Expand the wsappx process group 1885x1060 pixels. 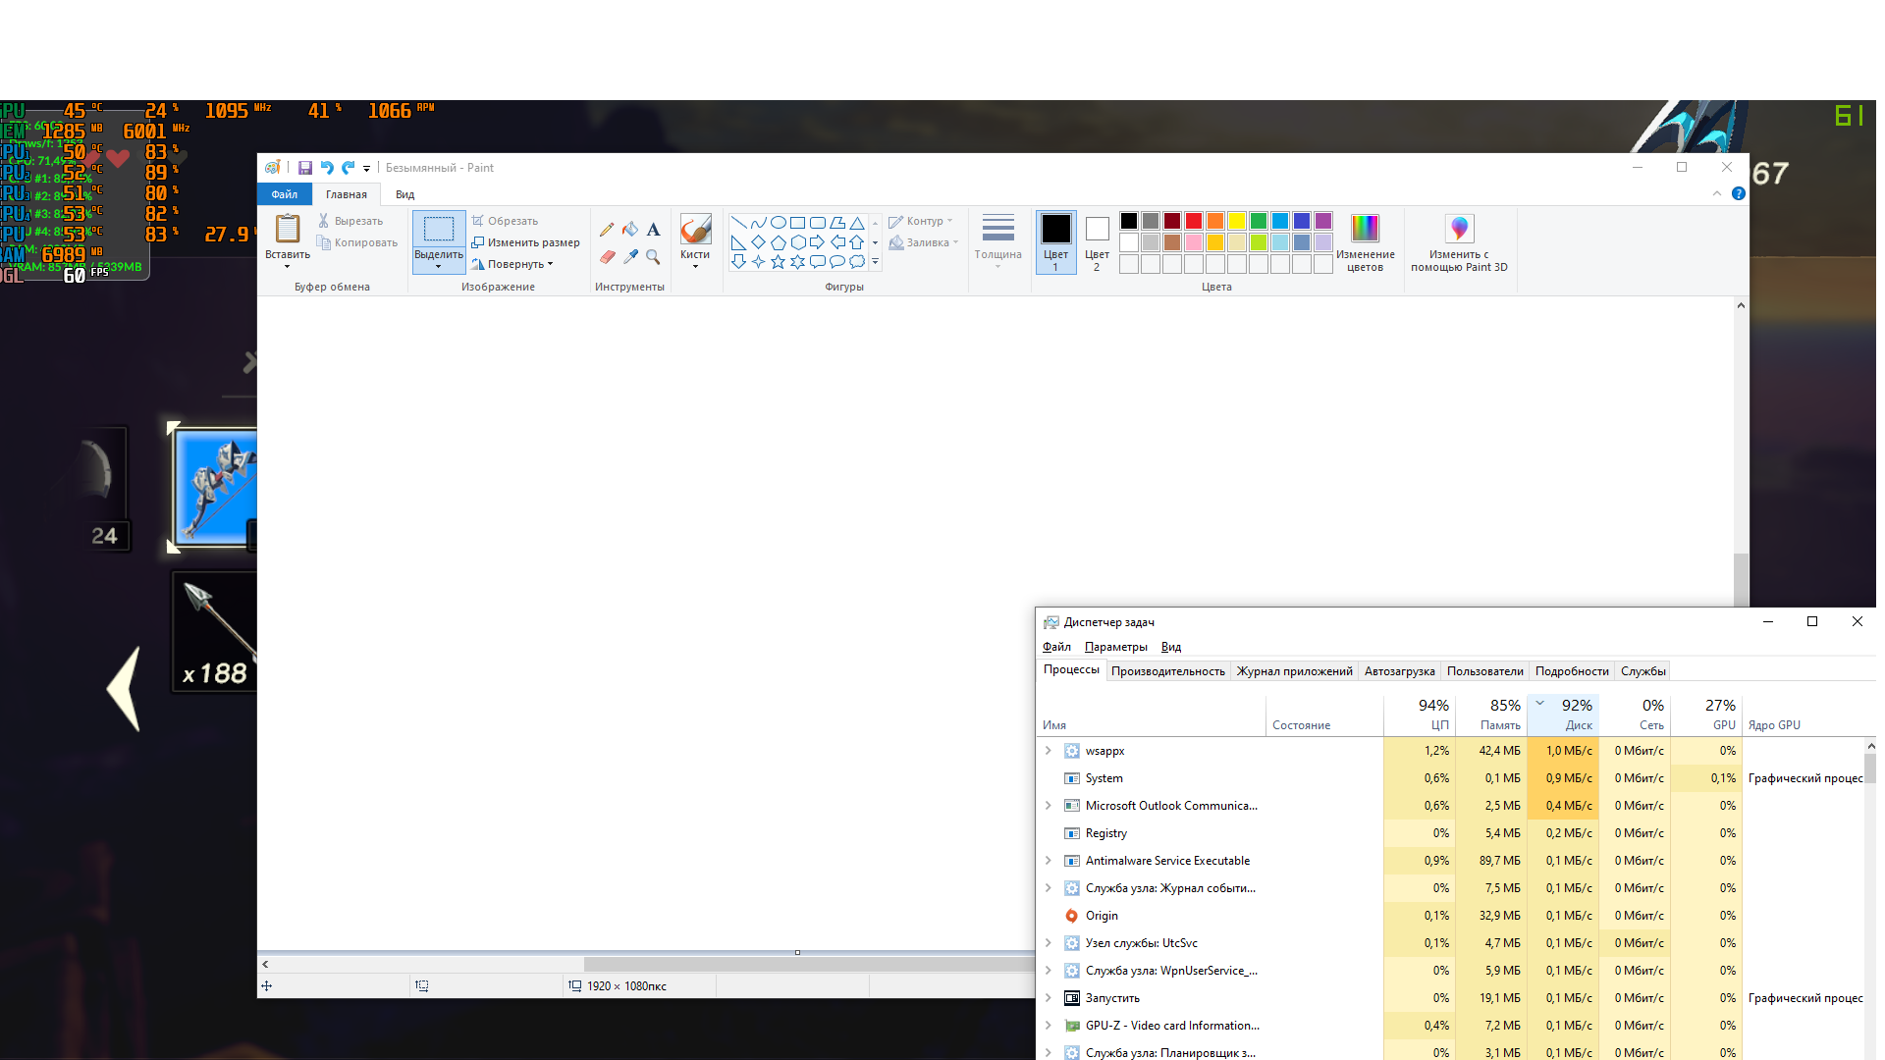pos(1048,751)
